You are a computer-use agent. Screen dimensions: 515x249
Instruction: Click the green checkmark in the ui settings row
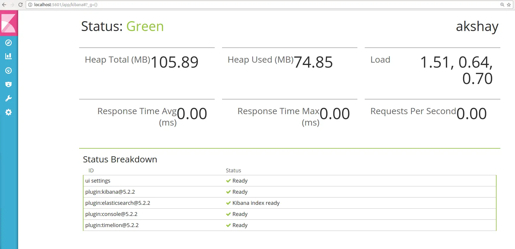pyautogui.click(x=228, y=181)
